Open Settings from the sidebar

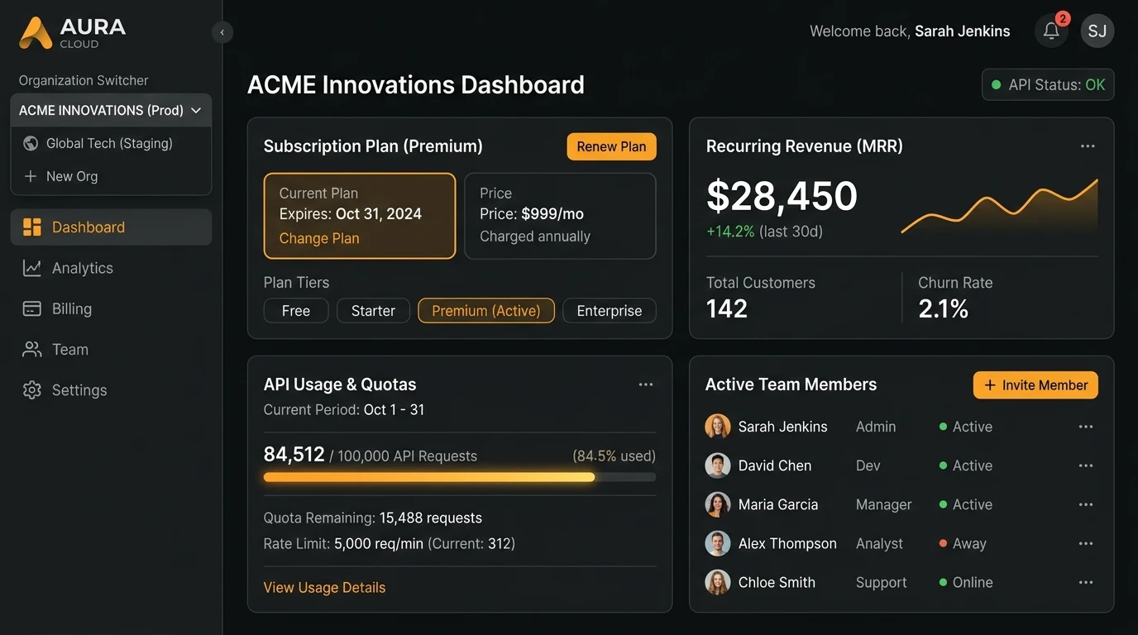[x=111, y=390]
